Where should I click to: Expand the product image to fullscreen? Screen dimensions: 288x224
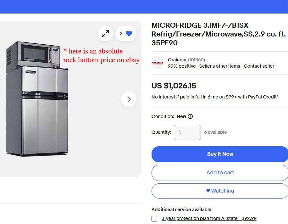tap(105, 34)
